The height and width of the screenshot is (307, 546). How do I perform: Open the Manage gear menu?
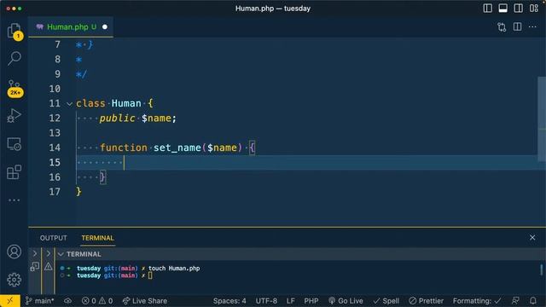(14, 280)
